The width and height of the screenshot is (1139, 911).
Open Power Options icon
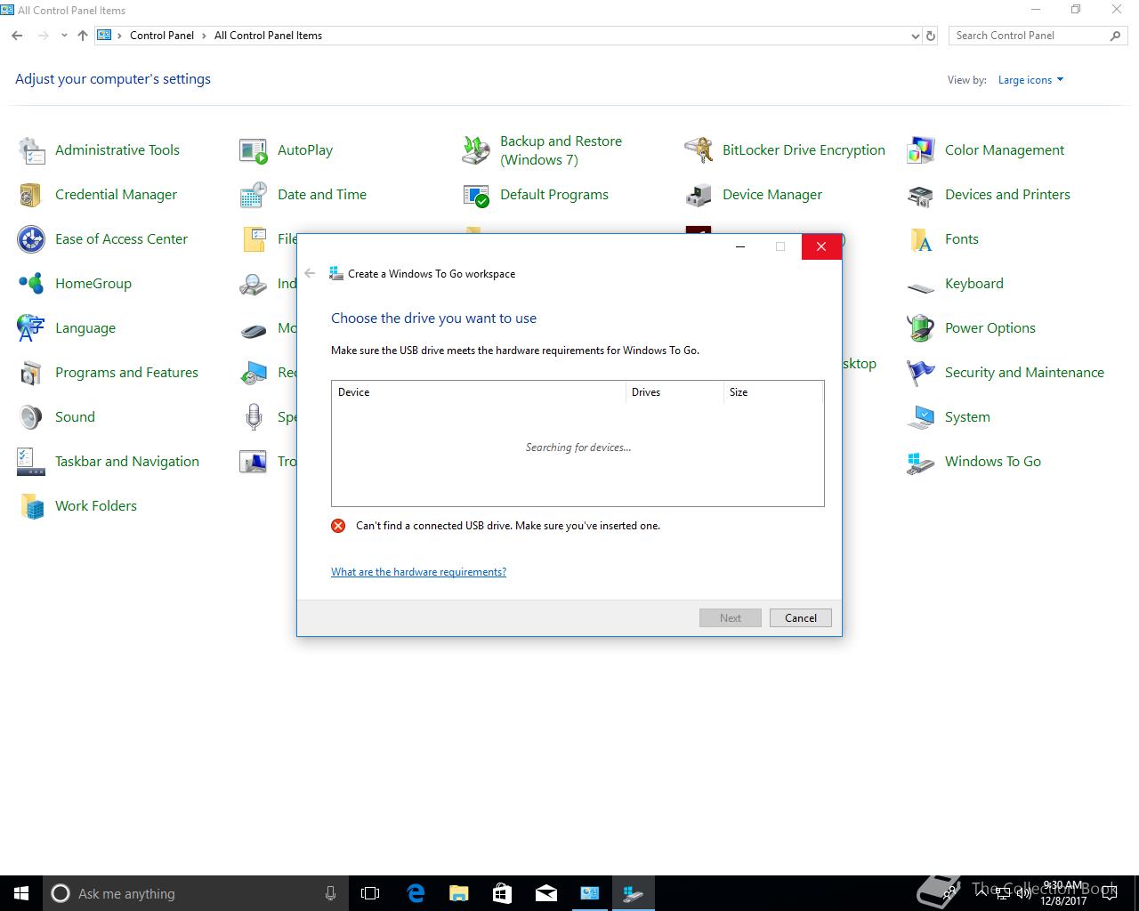coord(921,328)
